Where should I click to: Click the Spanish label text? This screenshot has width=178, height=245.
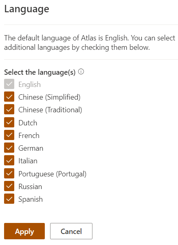tap(31, 199)
